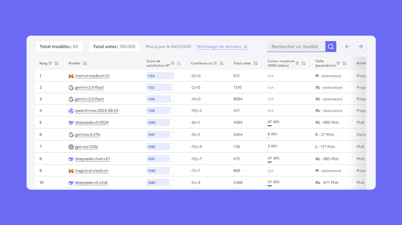Sort by Conso. moyenne column sort icon
The image size is (402, 225).
point(304,63)
